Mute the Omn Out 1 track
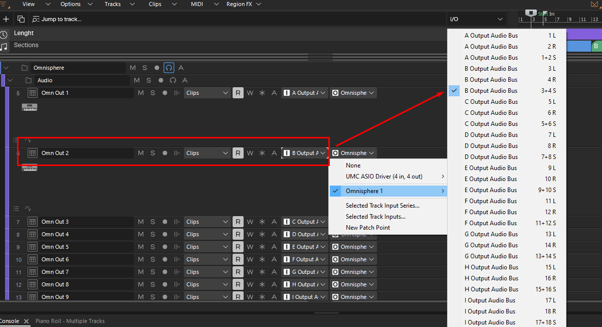This screenshot has height=327, width=602. click(141, 93)
